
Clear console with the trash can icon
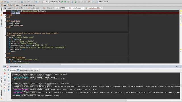9,90
